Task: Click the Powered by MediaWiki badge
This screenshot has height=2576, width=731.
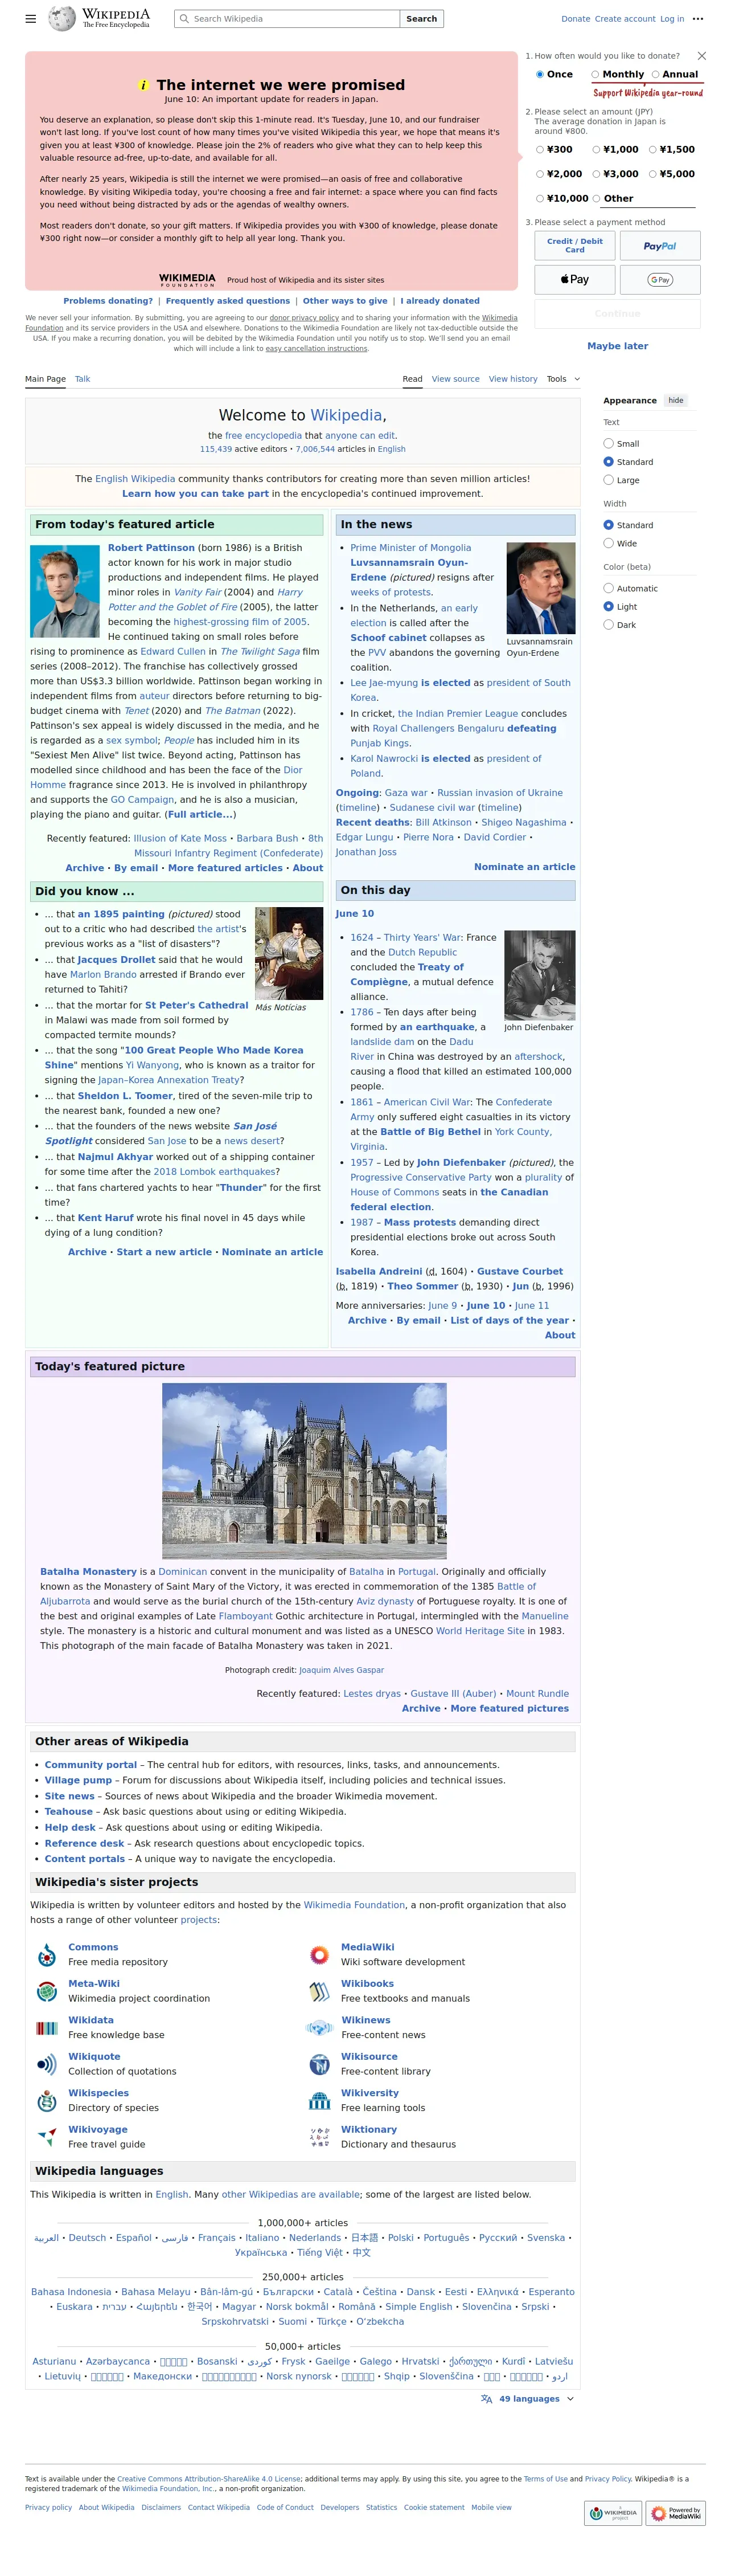Action: tap(676, 2513)
